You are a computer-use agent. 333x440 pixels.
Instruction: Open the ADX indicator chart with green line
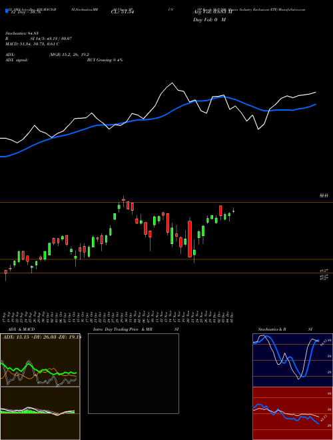(40, 360)
